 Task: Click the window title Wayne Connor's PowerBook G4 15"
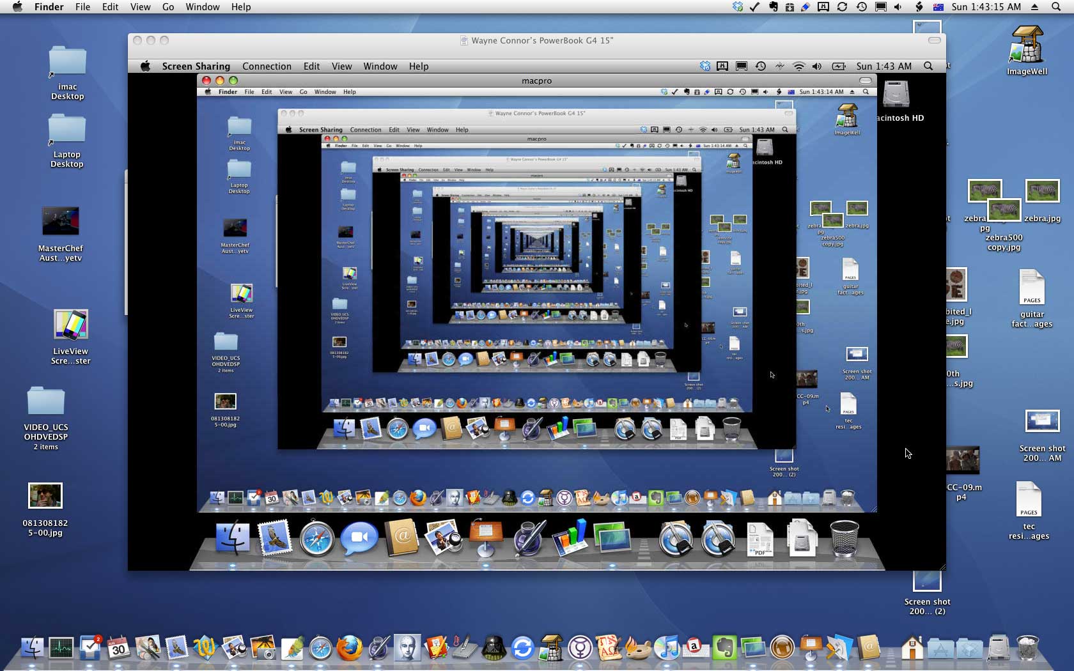542,40
